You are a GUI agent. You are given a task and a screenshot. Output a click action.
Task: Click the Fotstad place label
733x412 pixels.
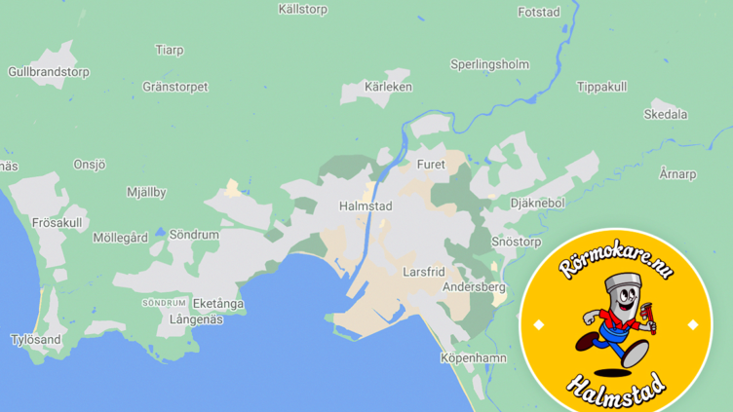coord(539,12)
